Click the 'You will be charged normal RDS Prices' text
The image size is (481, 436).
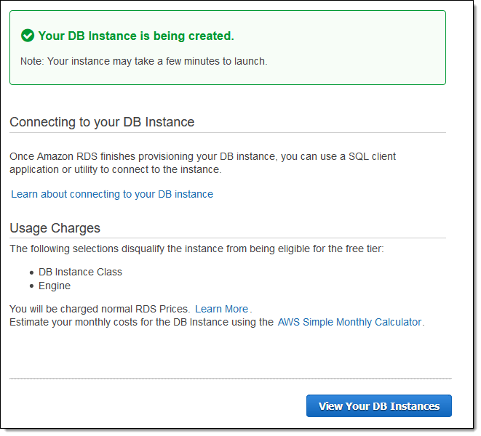100,309
